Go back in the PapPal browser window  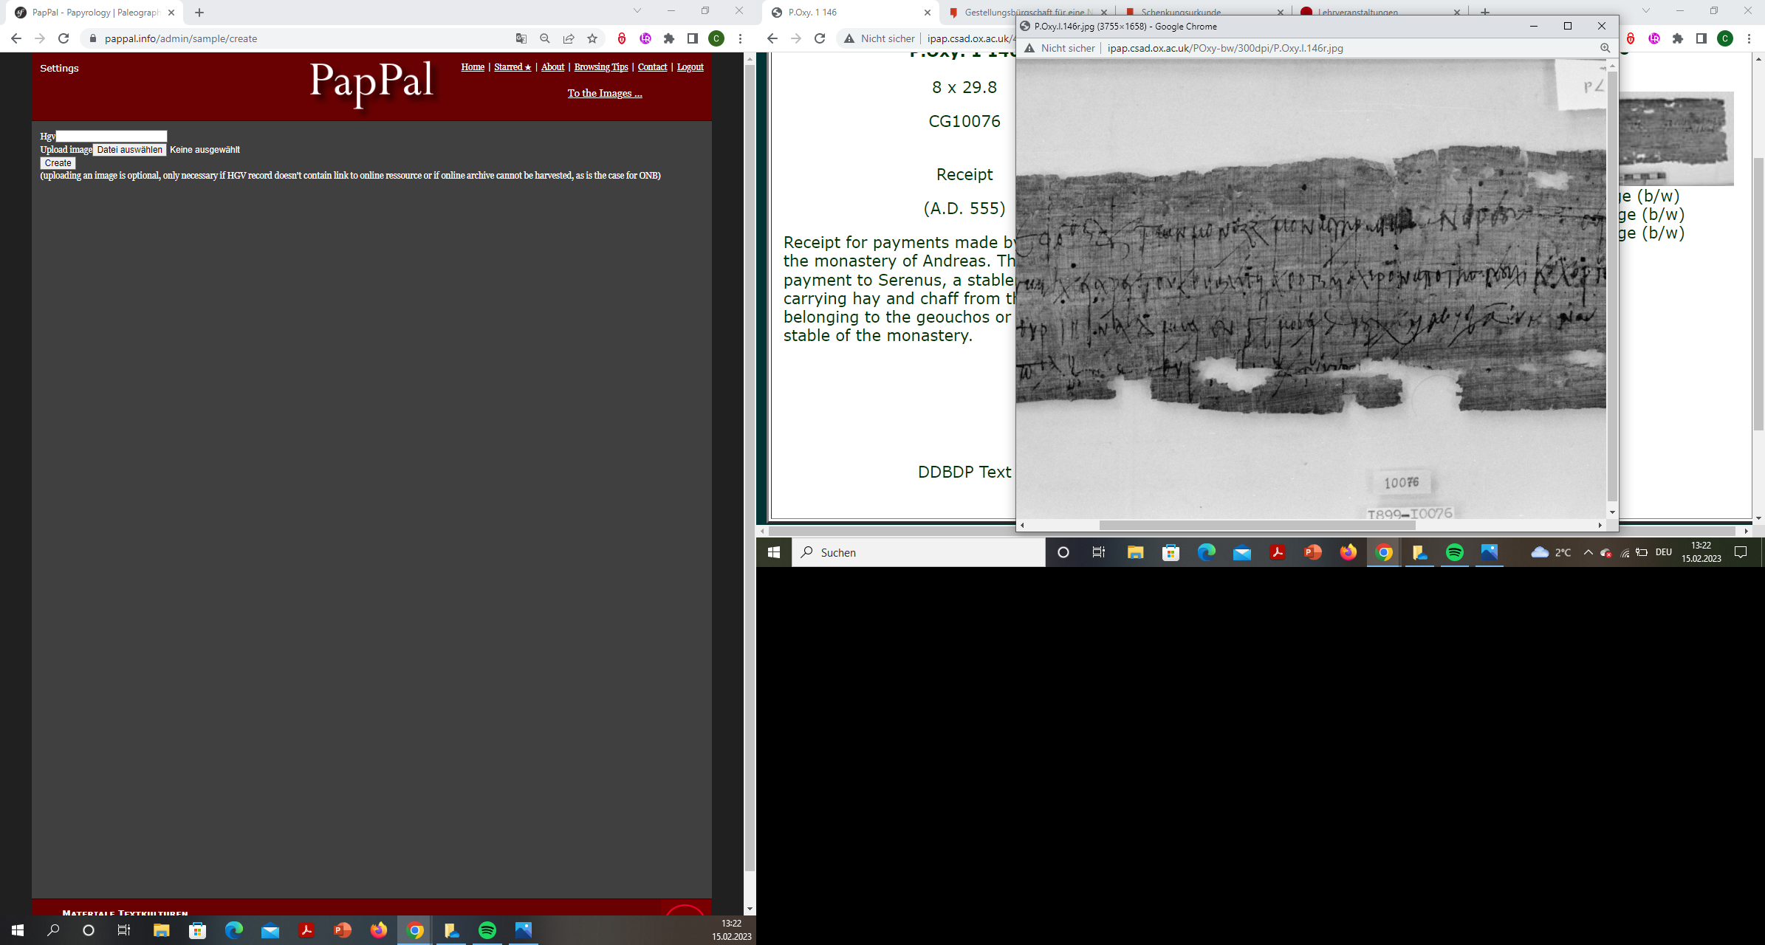click(x=16, y=38)
